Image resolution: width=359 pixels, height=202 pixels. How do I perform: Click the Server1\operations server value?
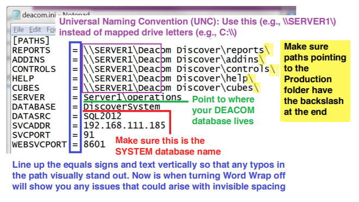(133, 97)
